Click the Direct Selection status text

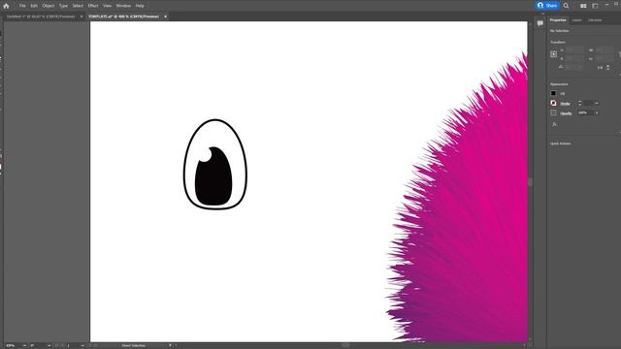(x=134, y=345)
